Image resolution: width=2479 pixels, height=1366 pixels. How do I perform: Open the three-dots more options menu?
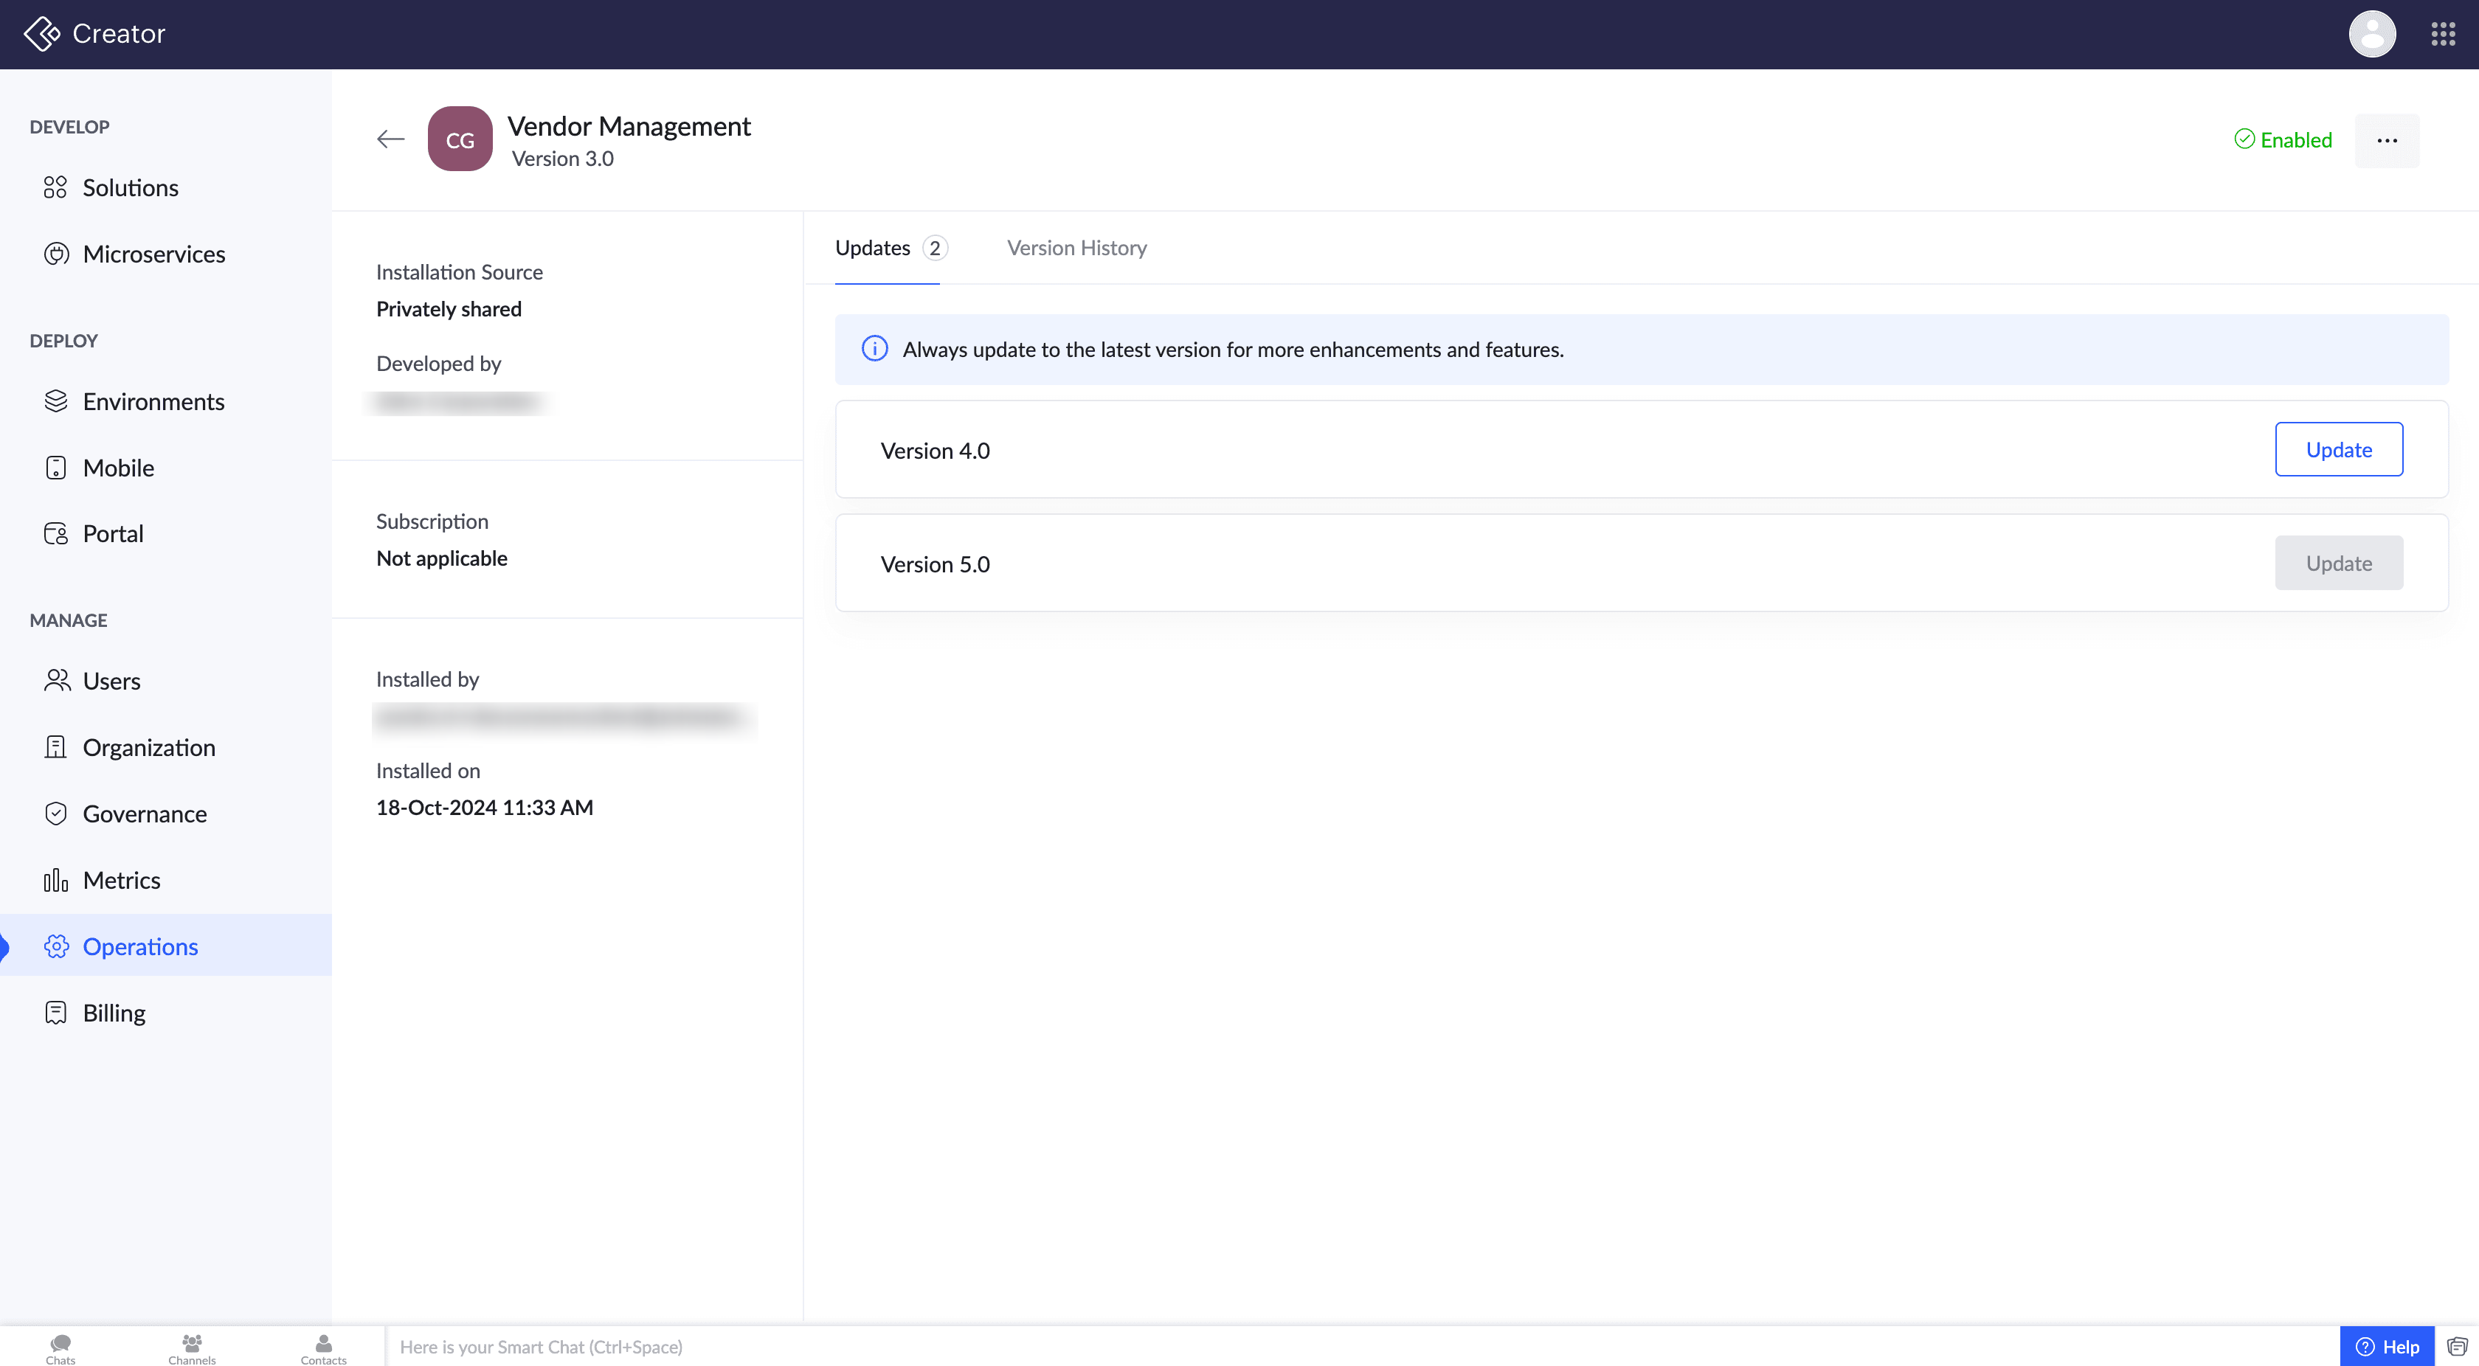pyautogui.click(x=2387, y=140)
